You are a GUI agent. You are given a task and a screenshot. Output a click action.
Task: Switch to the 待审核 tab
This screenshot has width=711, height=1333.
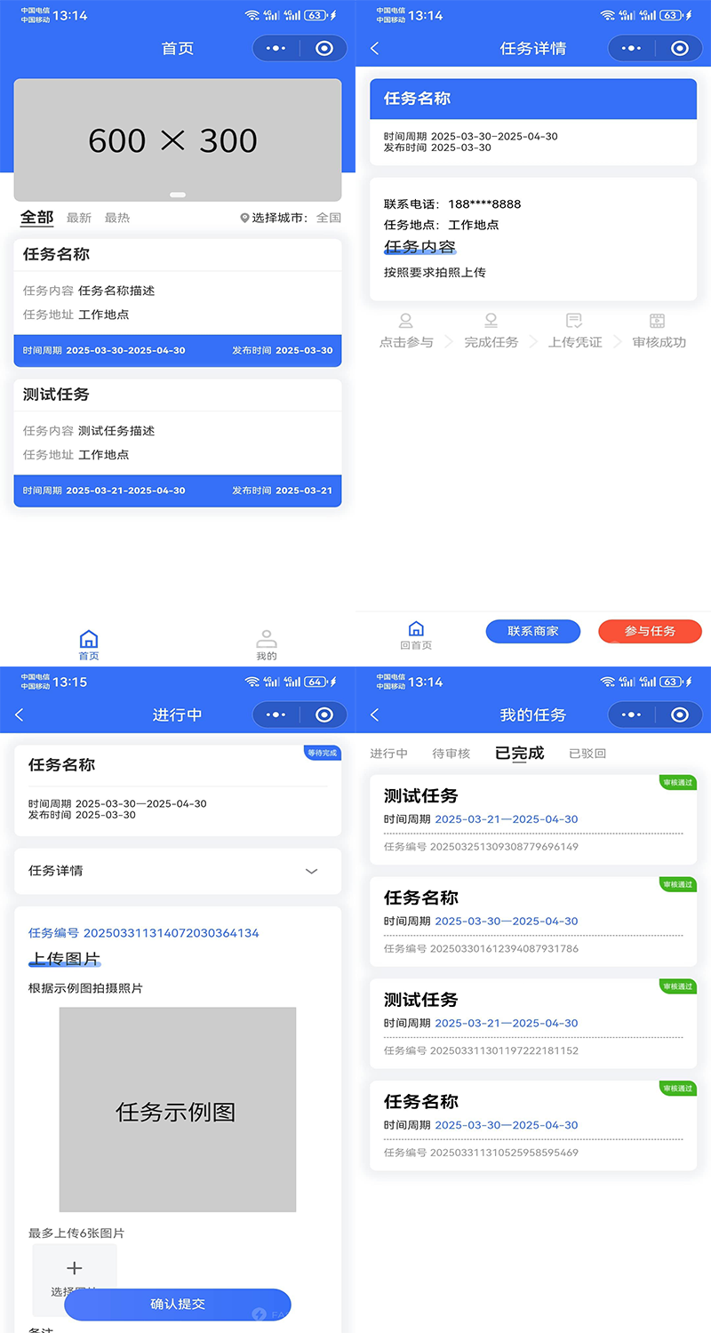pos(451,753)
